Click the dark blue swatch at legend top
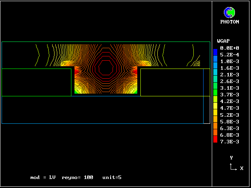 point(215,51)
